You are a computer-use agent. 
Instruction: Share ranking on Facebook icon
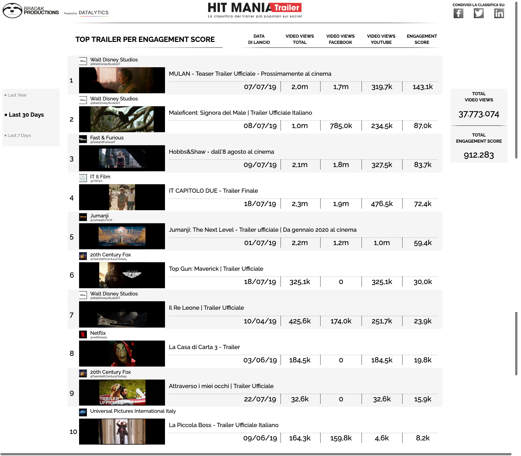coord(458,13)
